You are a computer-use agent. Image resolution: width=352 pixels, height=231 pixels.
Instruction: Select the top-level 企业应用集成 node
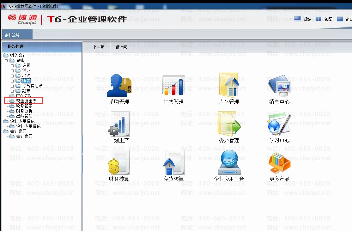22,121
